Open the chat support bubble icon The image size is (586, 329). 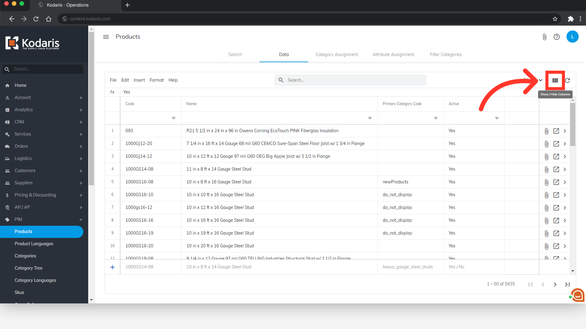(x=577, y=295)
